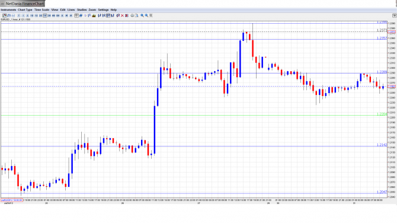
Task: Click the green and red studies histogram icon
Action: tap(94, 15)
